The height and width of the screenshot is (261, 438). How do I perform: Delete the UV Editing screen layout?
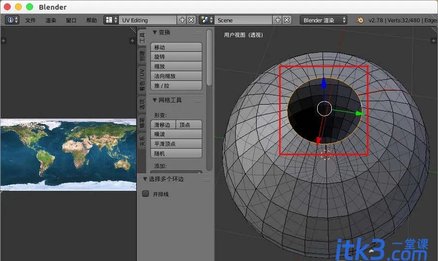point(191,20)
